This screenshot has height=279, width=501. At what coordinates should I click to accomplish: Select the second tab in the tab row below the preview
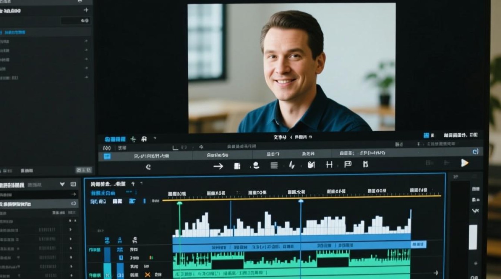[217, 155]
